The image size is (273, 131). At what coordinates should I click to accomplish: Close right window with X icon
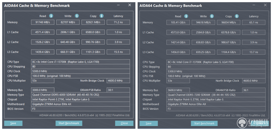tap(265, 5)
